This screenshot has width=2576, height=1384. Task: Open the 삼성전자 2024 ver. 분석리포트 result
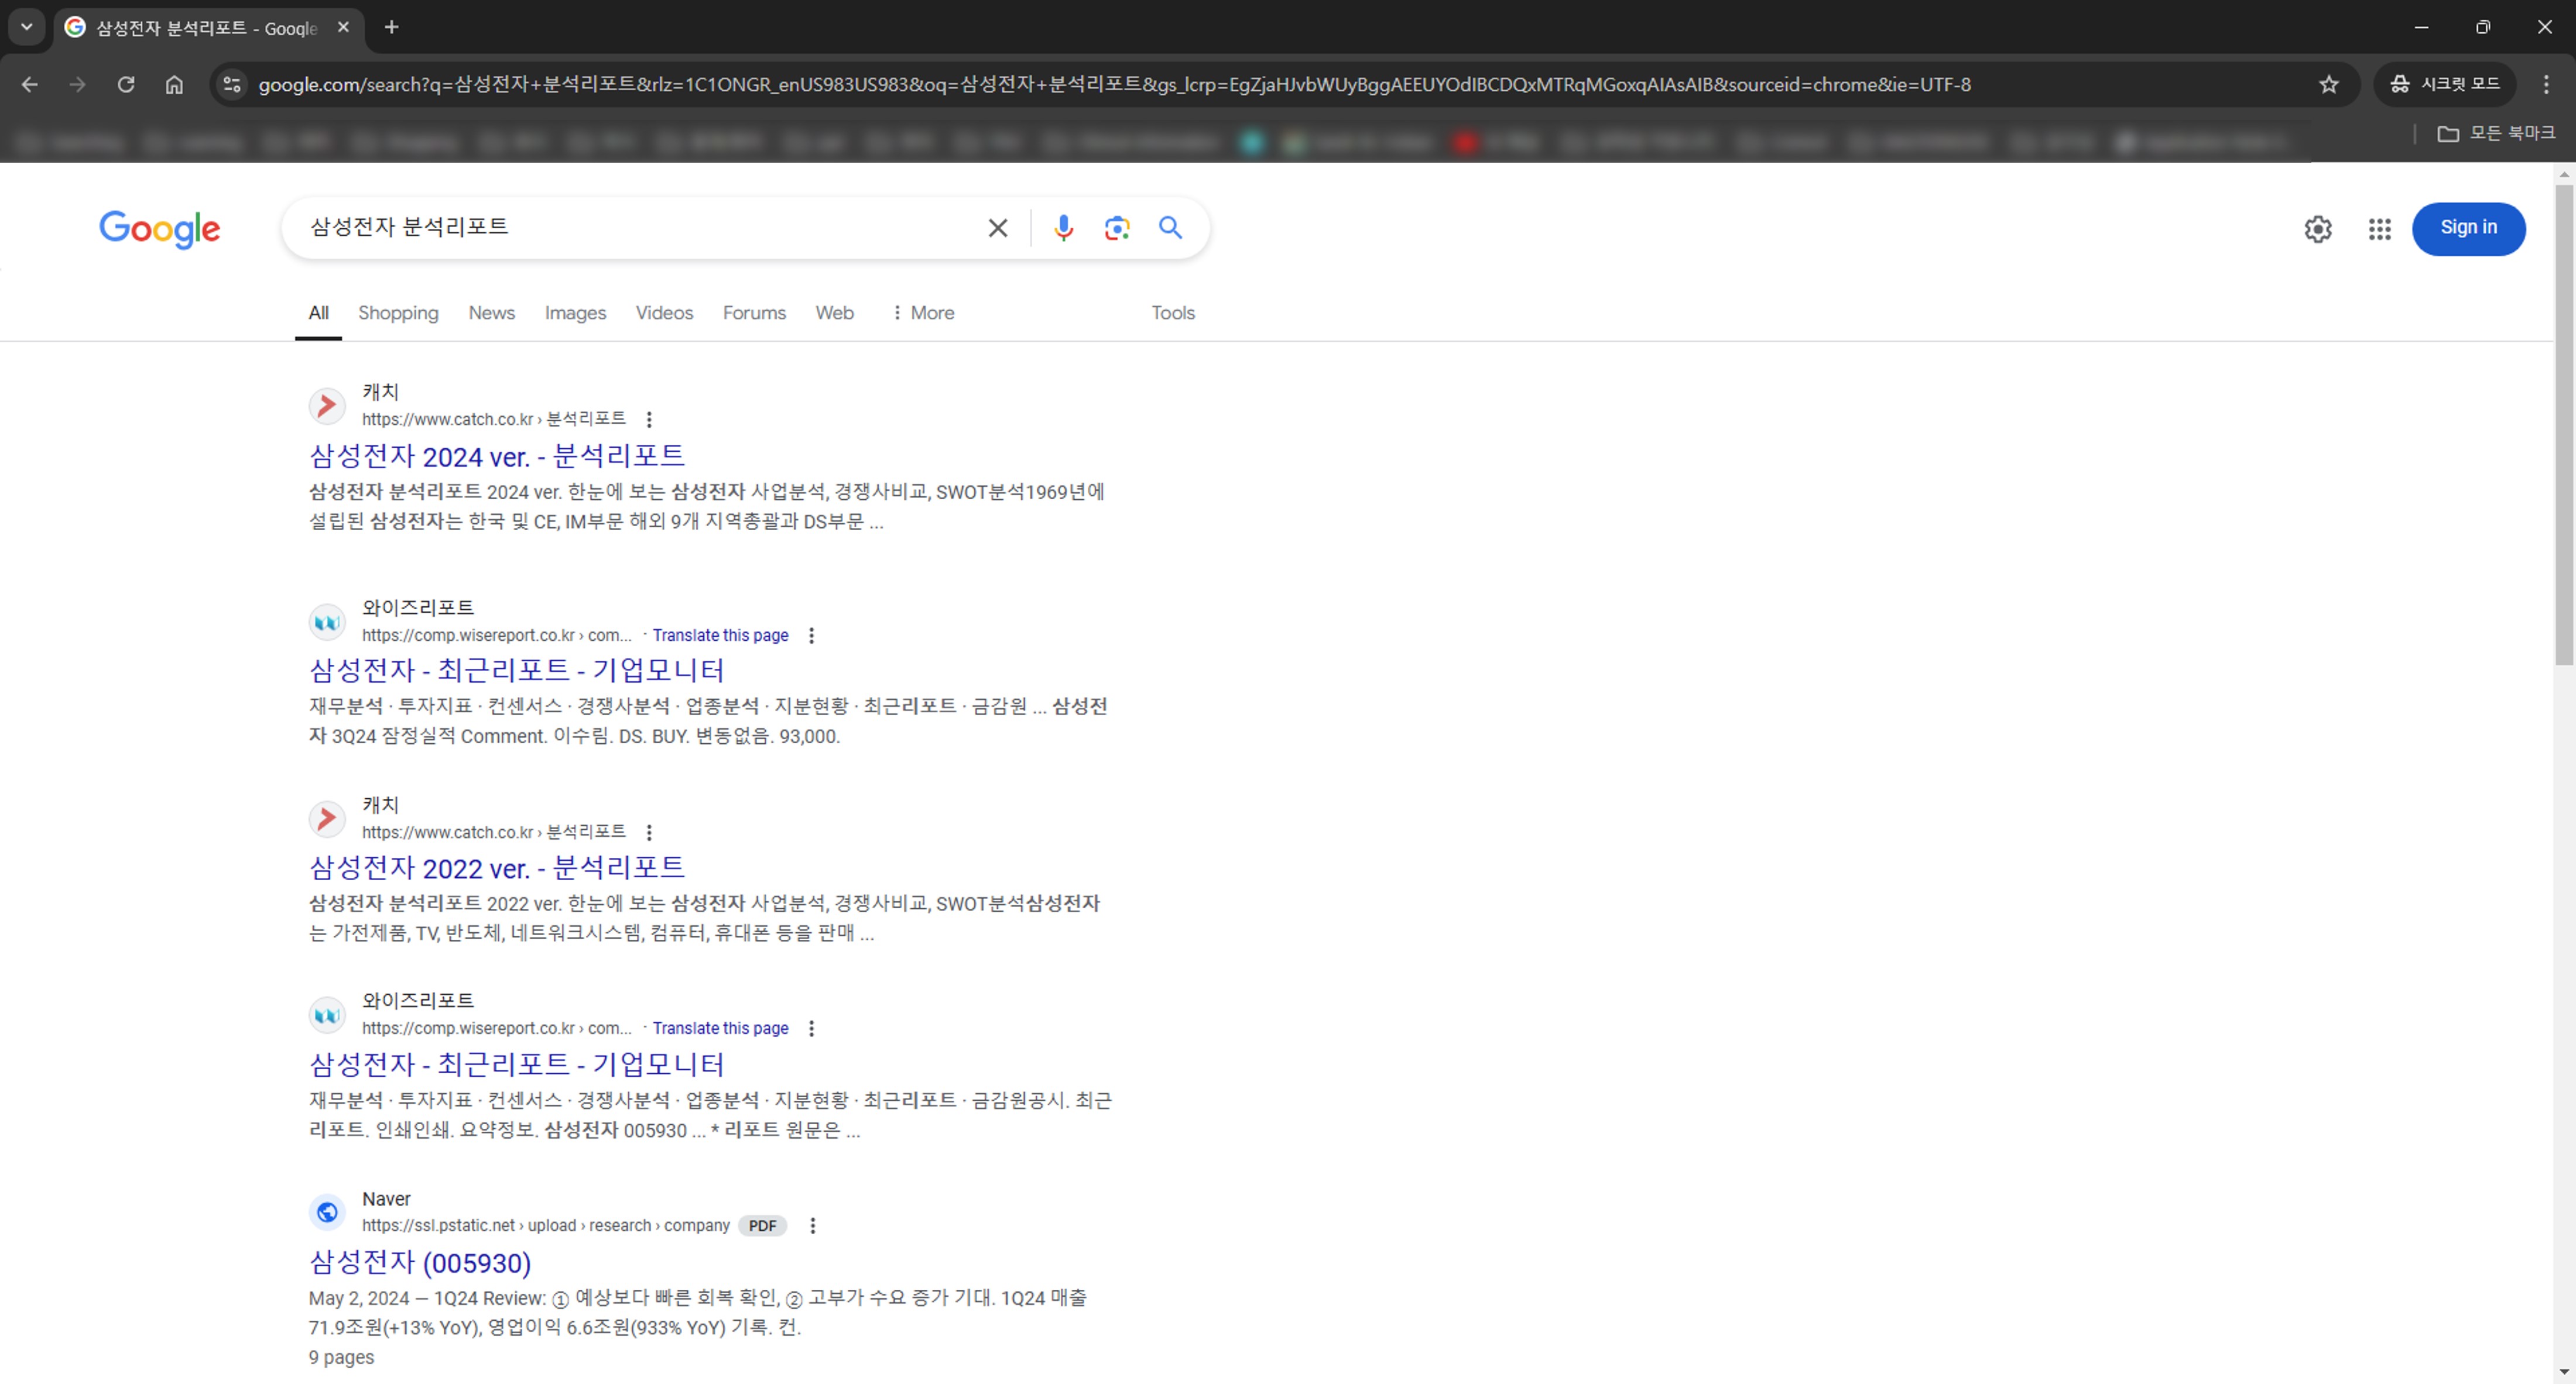(496, 456)
